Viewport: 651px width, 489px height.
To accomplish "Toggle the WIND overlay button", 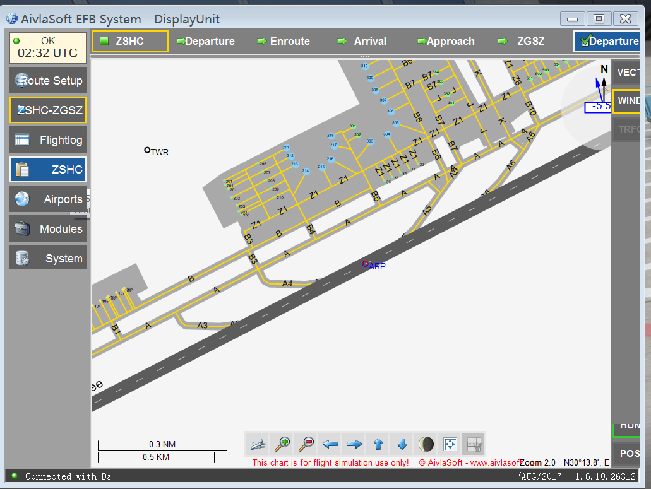I will point(627,101).
